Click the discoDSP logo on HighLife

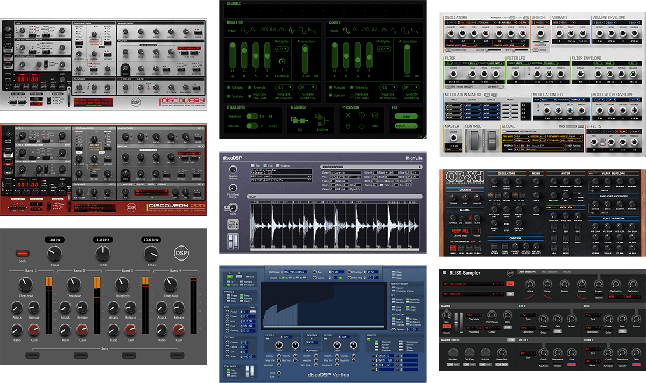231,158
